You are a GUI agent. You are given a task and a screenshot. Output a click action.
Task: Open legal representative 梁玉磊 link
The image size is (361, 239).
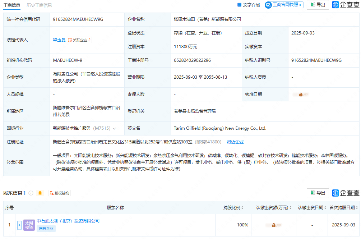point(59,40)
